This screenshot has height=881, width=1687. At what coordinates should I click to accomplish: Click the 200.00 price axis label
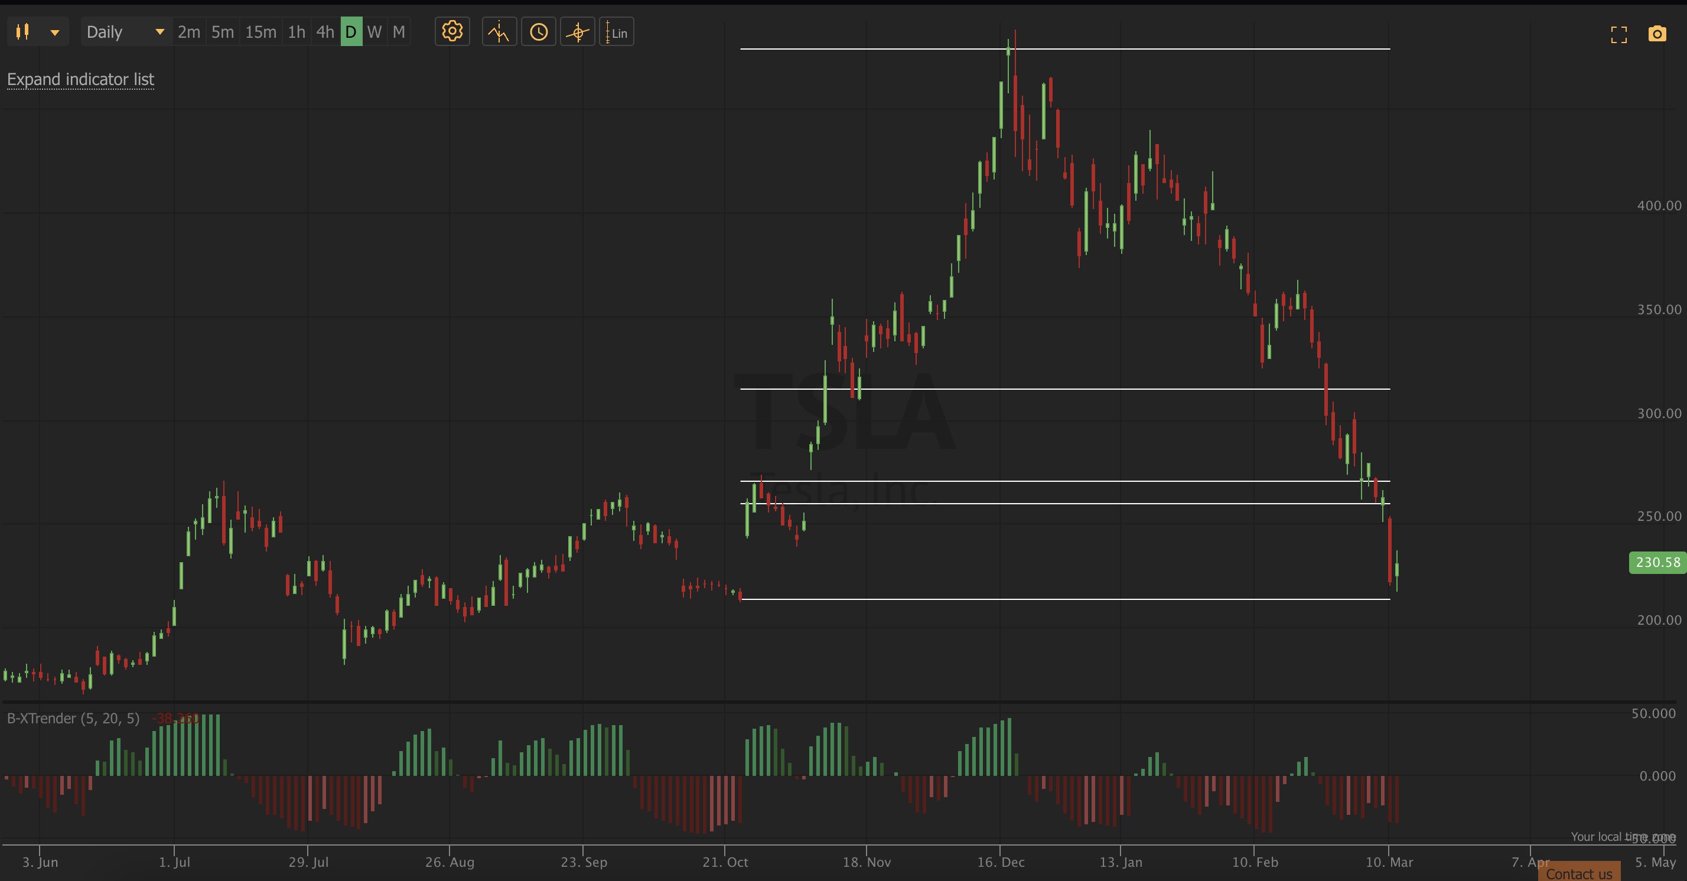[x=1659, y=620]
